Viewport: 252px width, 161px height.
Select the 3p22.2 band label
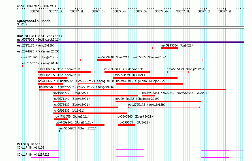pos(22,24)
